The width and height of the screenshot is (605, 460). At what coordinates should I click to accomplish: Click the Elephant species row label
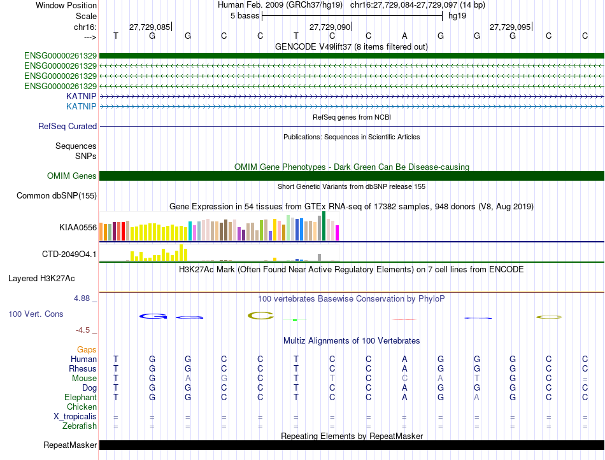click(80, 397)
